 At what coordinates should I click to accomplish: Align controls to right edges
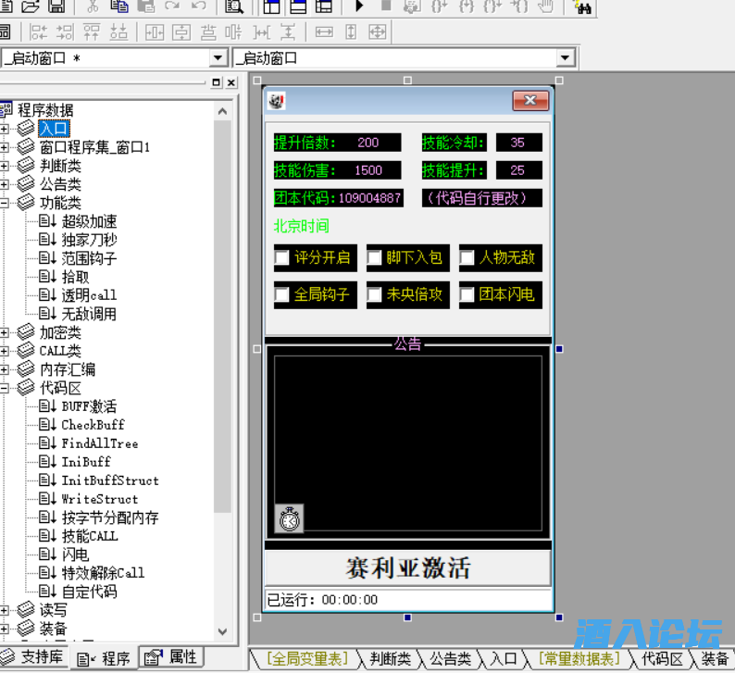coord(65,32)
